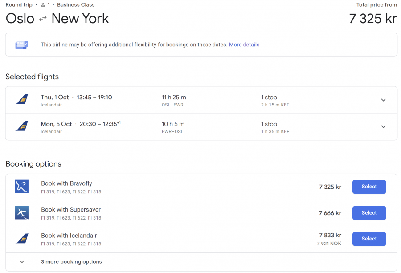The height and width of the screenshot is (273, 401).
Task: Click the Bravofly logo icon
Action: (x=22, y=187)
